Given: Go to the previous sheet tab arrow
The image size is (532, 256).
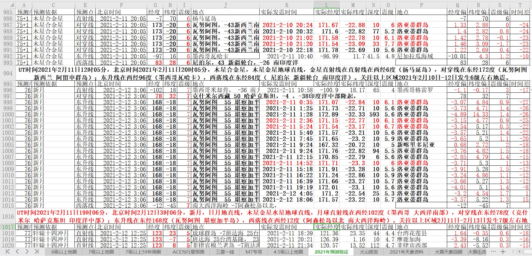Looking at the screenshot, I should coord(18,252).
